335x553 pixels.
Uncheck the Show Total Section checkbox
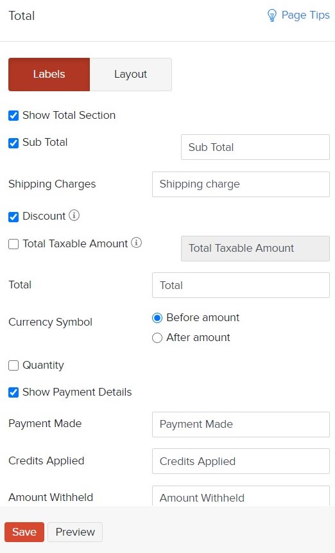13,116
